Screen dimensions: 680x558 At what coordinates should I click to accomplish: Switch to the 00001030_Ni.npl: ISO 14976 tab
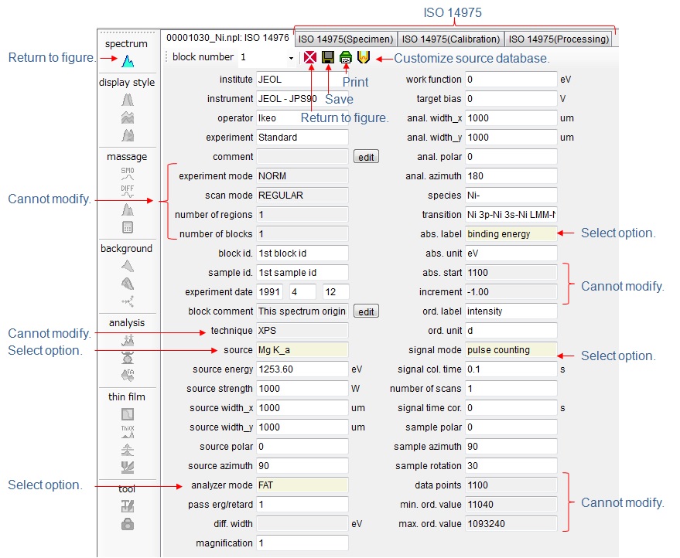[x=227, y=38]
